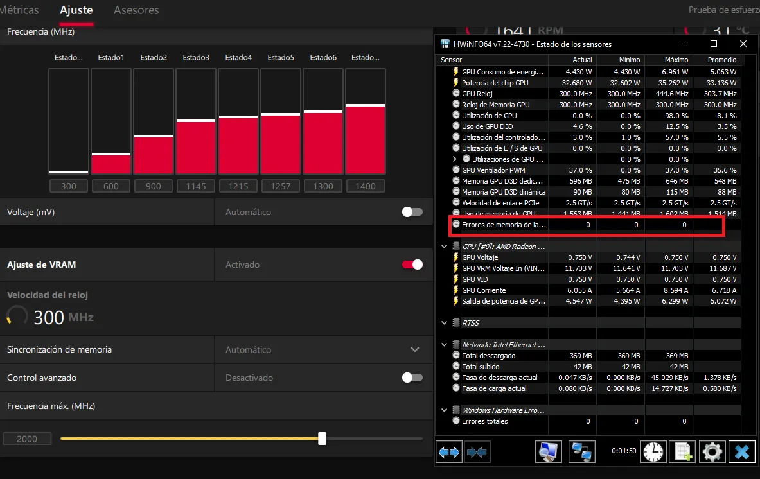Collapse Windows Hardware Errors group

[x=444, y=410]
